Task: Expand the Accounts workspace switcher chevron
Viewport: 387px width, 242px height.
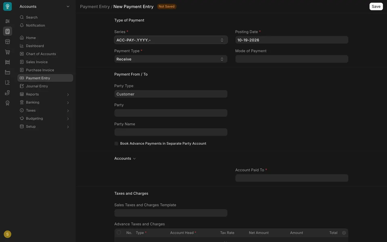Action: (68, 6)
